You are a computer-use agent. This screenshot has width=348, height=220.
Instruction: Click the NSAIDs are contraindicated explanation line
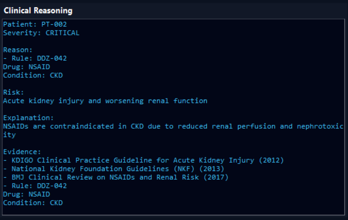[173, 126]
